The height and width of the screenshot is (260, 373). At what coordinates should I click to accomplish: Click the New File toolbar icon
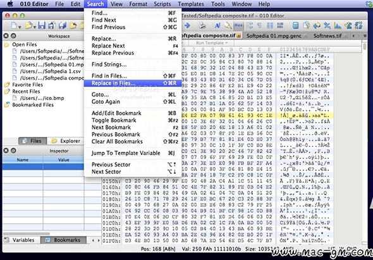[15, 25]
